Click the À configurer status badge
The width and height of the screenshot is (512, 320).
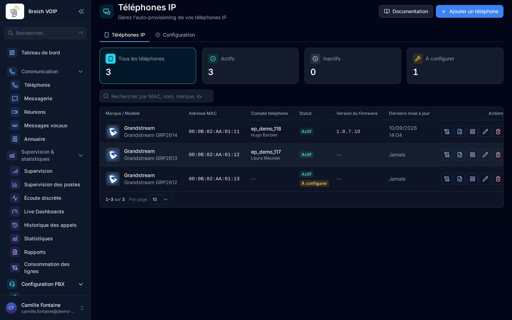(x=314, y=183)
